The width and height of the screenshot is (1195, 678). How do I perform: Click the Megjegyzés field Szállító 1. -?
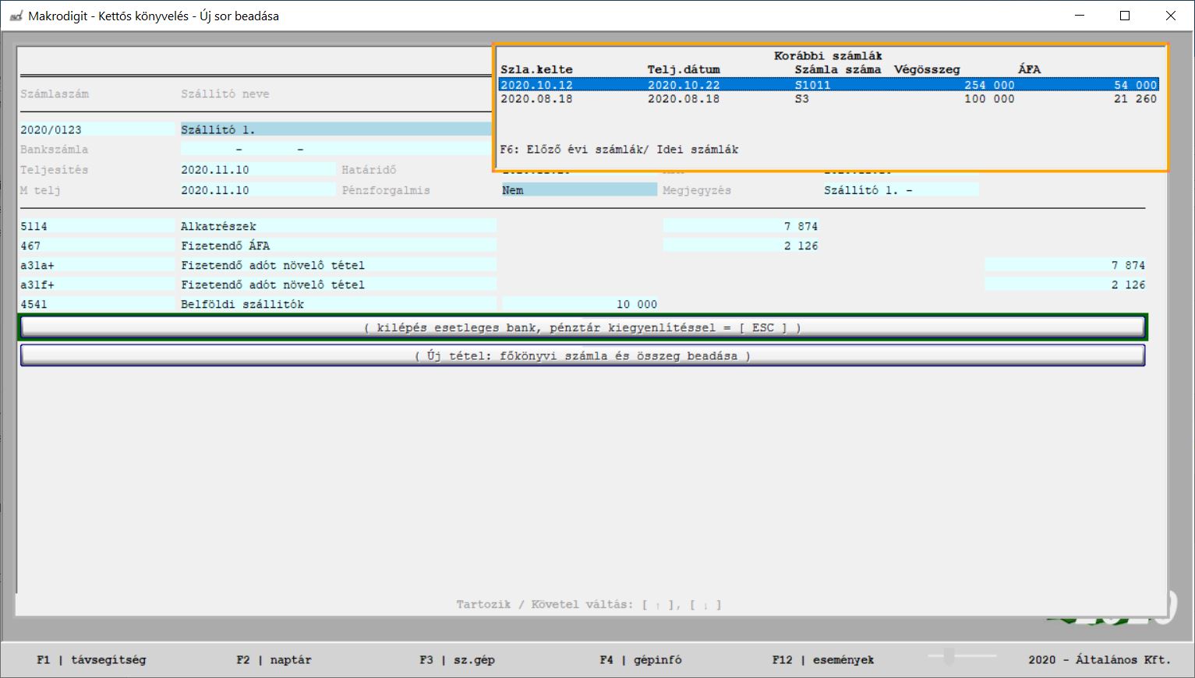[900, 189]
